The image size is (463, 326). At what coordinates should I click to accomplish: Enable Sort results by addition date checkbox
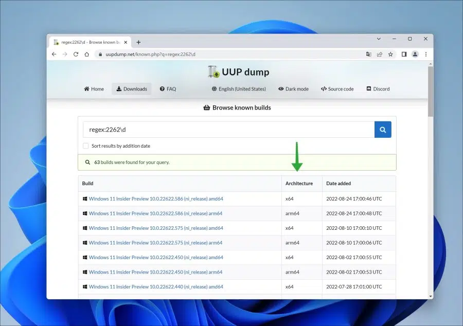[x=85, y=146]
